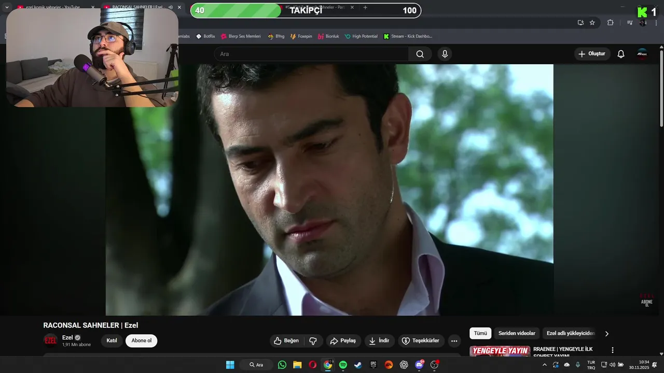
Task: Open the Ezel channel avatar
Action: [x=50, y=340]
